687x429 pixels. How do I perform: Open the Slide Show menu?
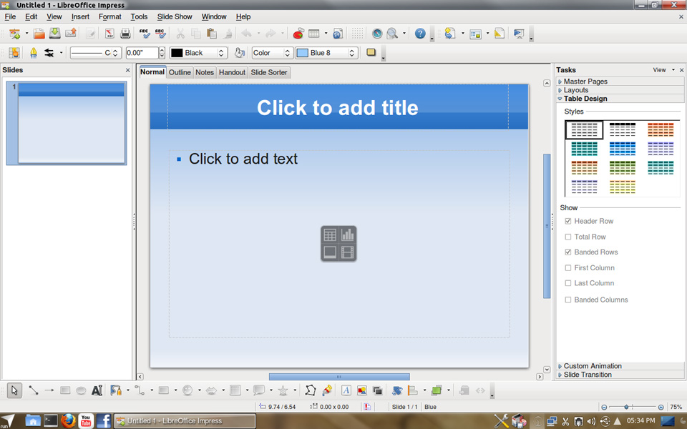pos(175,16)
